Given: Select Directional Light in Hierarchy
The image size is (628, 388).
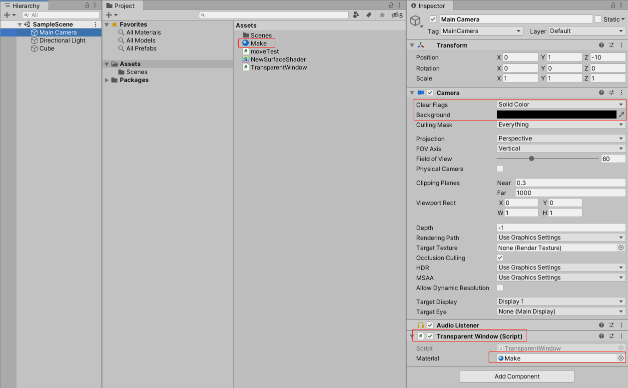Looking at the screenshot, I should pyautogui.click(x=62, y=40).
